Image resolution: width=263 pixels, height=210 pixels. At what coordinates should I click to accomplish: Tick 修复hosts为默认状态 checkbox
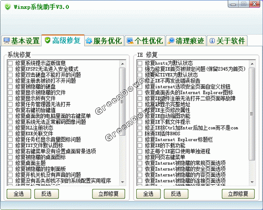[x=140, y=63]
